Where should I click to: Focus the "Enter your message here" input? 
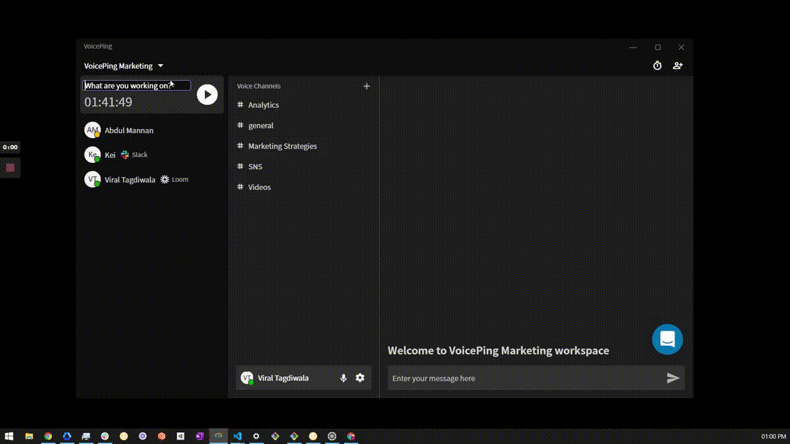(526, 378)
